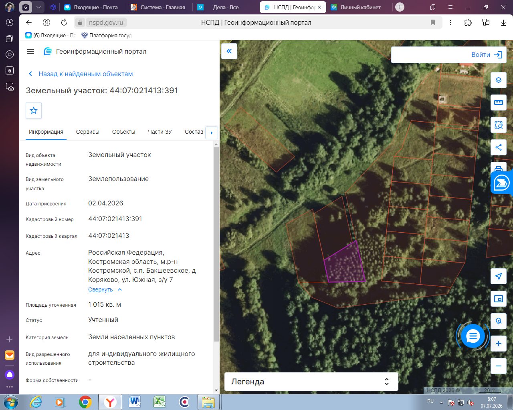
Task: Click the share map icon
Action: [x=499, y=147]
